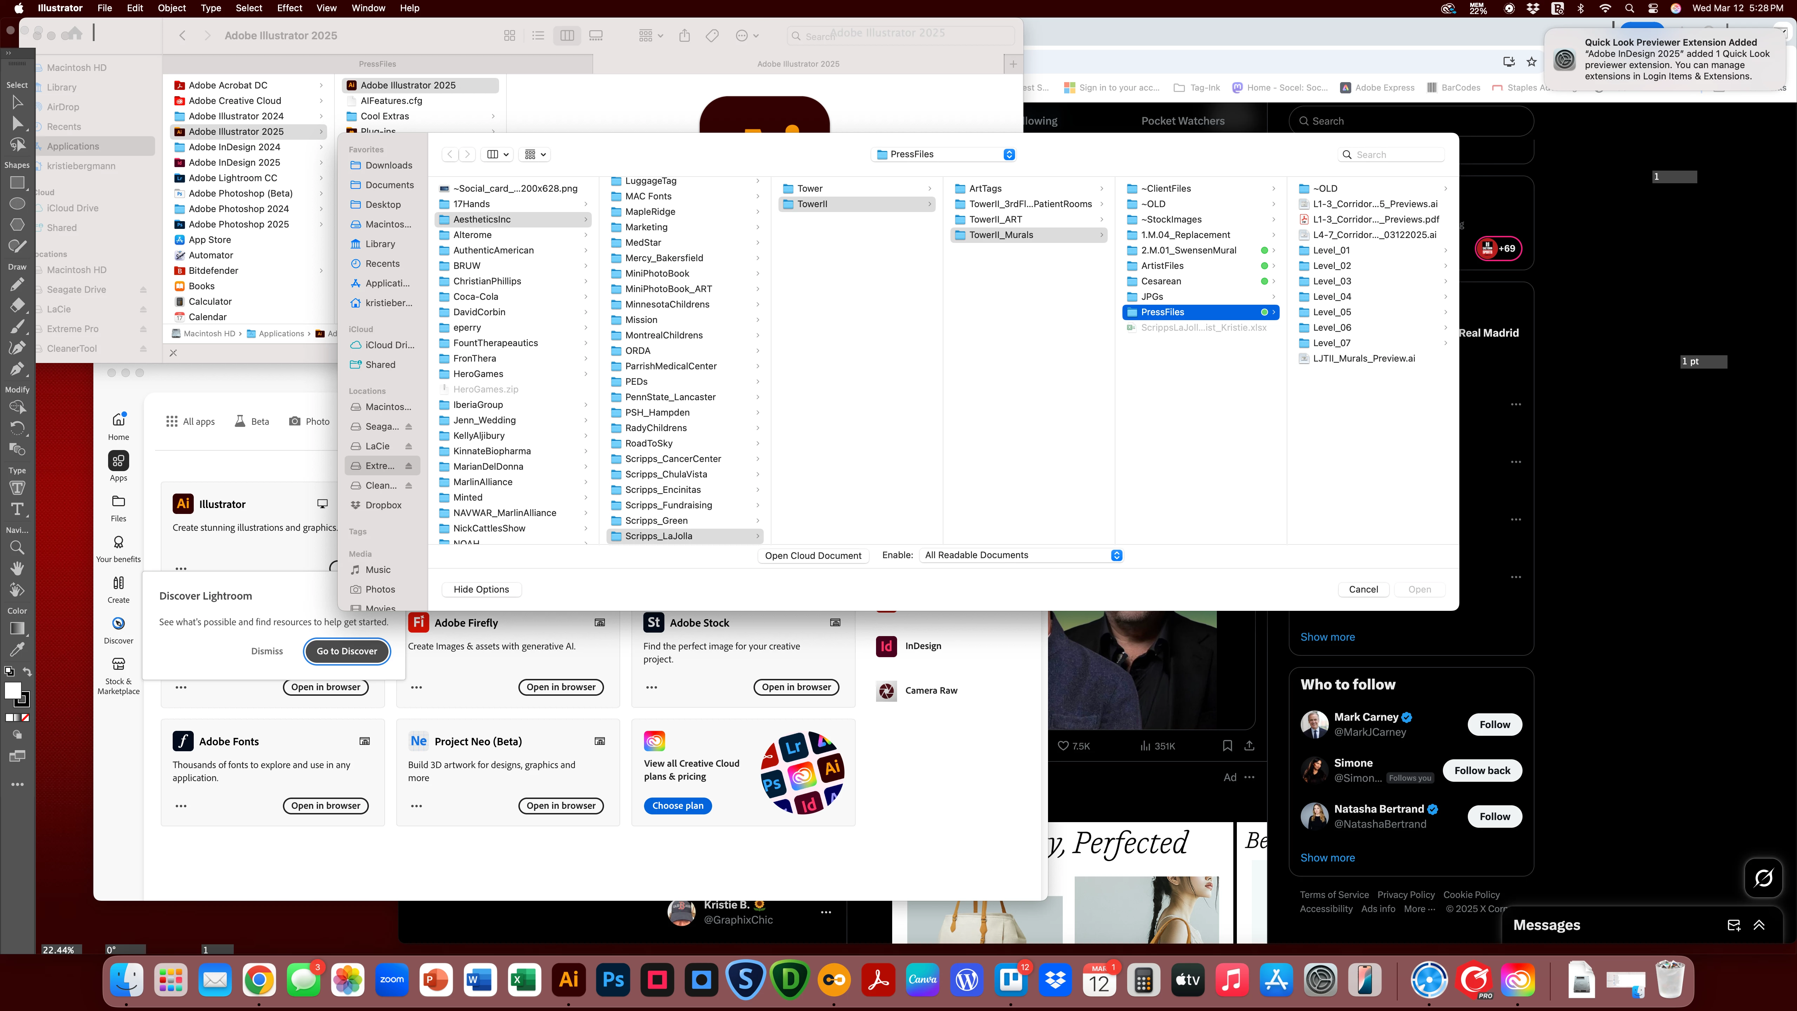Click the Open Cloud Document button

(813, 555)
